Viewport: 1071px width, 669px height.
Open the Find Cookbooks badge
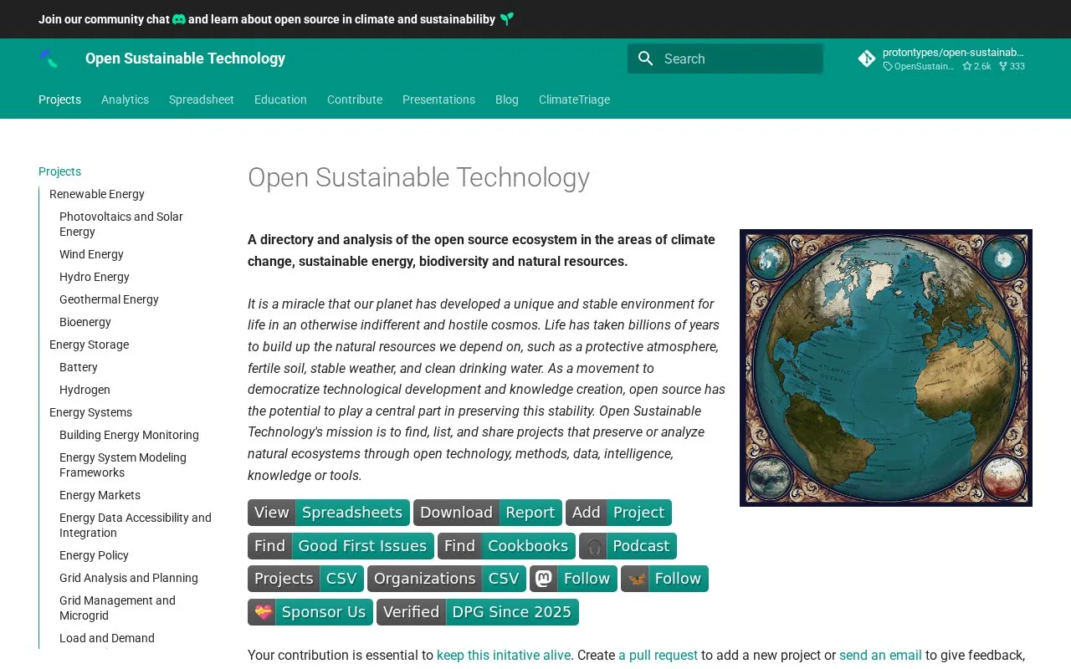coord(506,546)
